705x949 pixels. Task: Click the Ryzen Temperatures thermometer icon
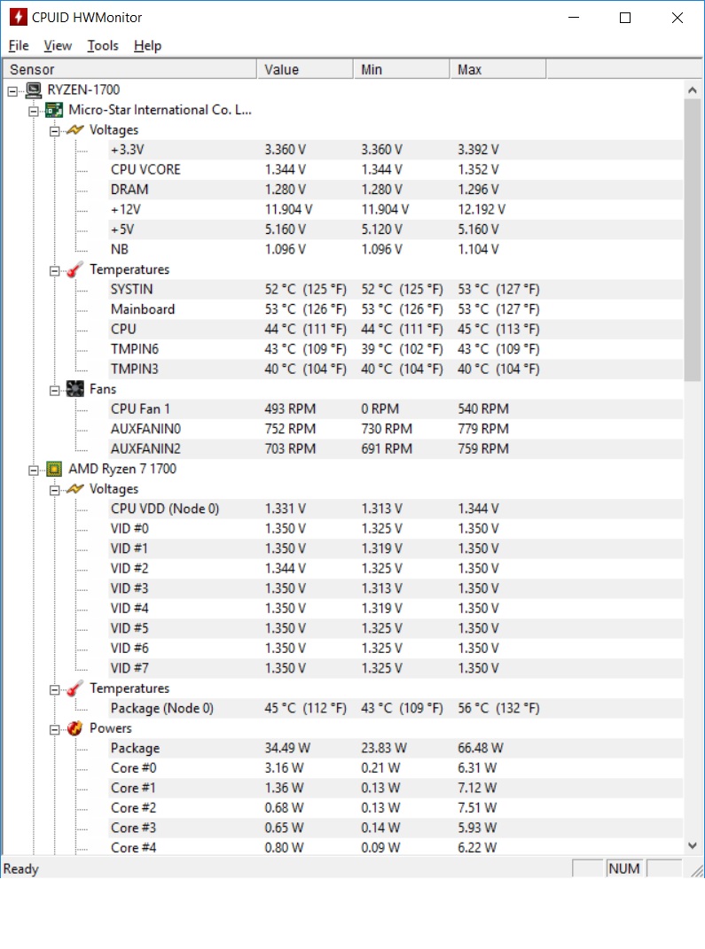tap(75, 688)
